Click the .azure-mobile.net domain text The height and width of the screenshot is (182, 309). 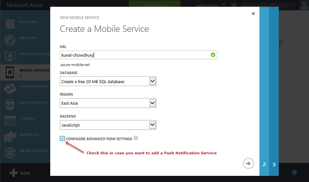75,65
